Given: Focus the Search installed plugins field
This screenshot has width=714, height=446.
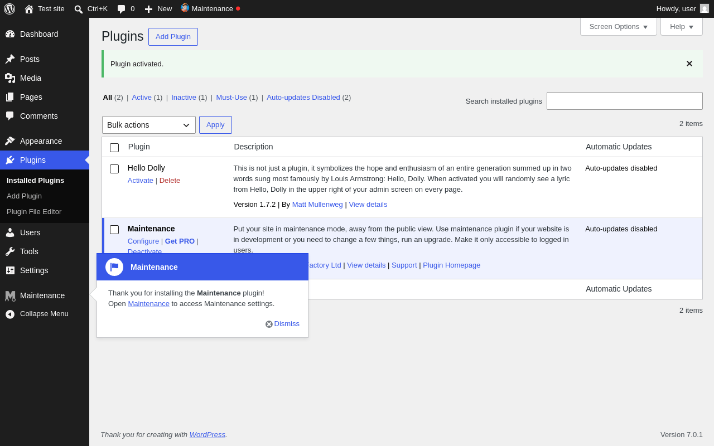Looking at the screenshot, I should [x=625, y=101].
